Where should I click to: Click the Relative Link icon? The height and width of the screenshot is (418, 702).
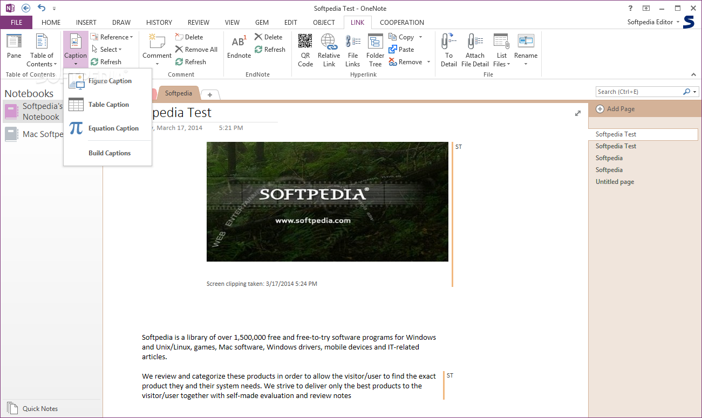[x=329, y=41]
